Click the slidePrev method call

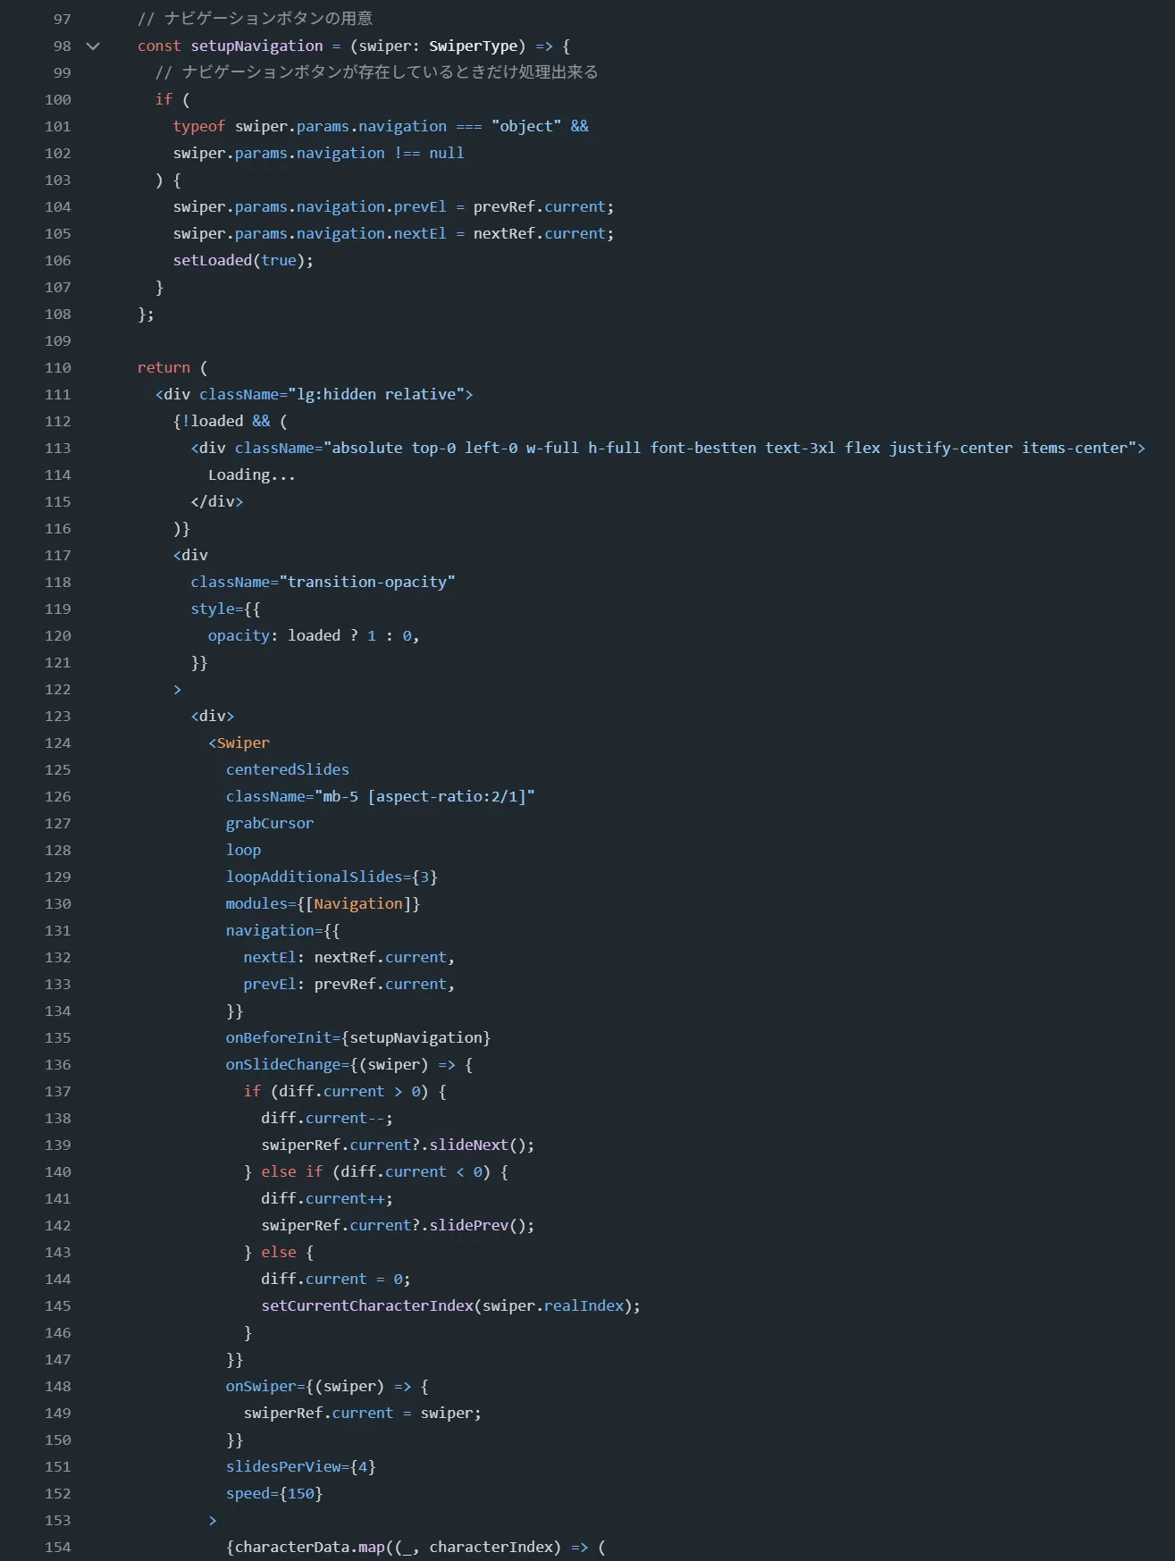tap(468, 1225)
